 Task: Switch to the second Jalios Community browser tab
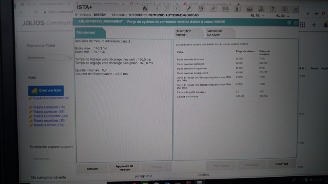(x=154, y=4)
